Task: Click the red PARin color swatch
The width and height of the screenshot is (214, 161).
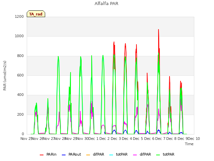Action: pyautogui.click(x=41, y=155)
